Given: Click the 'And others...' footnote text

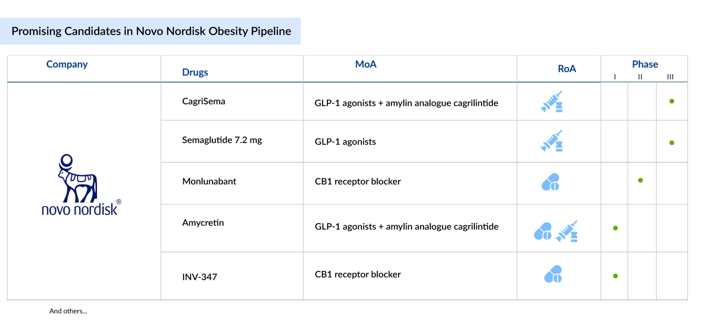Looking at the screenshot, I should pos(68,311).
